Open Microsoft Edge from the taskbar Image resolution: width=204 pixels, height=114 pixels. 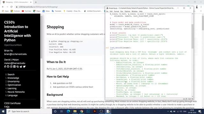pyautogui.click(x=68, y=111)
